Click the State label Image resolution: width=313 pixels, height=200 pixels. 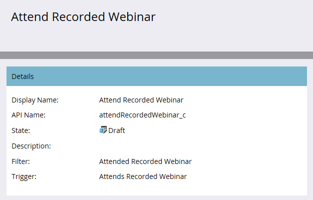(x=21, y=130)
